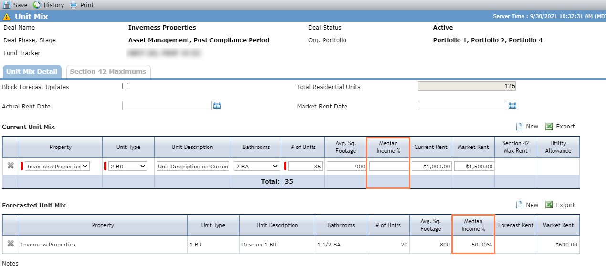Open the Bathrooms 2 BA dropdown
The height and width of the screenshot is (266, 606).
click(x=257, y=167)
